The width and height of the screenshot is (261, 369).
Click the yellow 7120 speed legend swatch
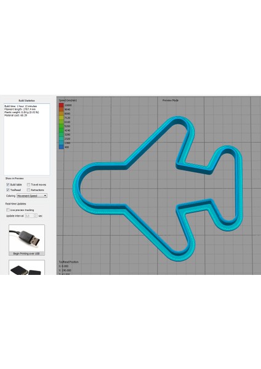tap(61, 117)
